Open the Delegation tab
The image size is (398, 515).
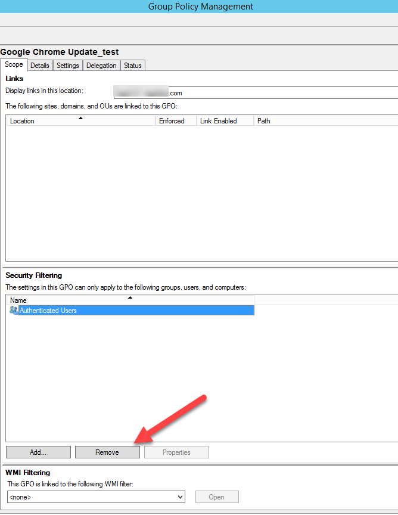[101, 66]
